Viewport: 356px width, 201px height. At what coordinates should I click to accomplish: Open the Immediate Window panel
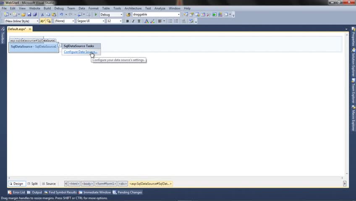[95, 192]
